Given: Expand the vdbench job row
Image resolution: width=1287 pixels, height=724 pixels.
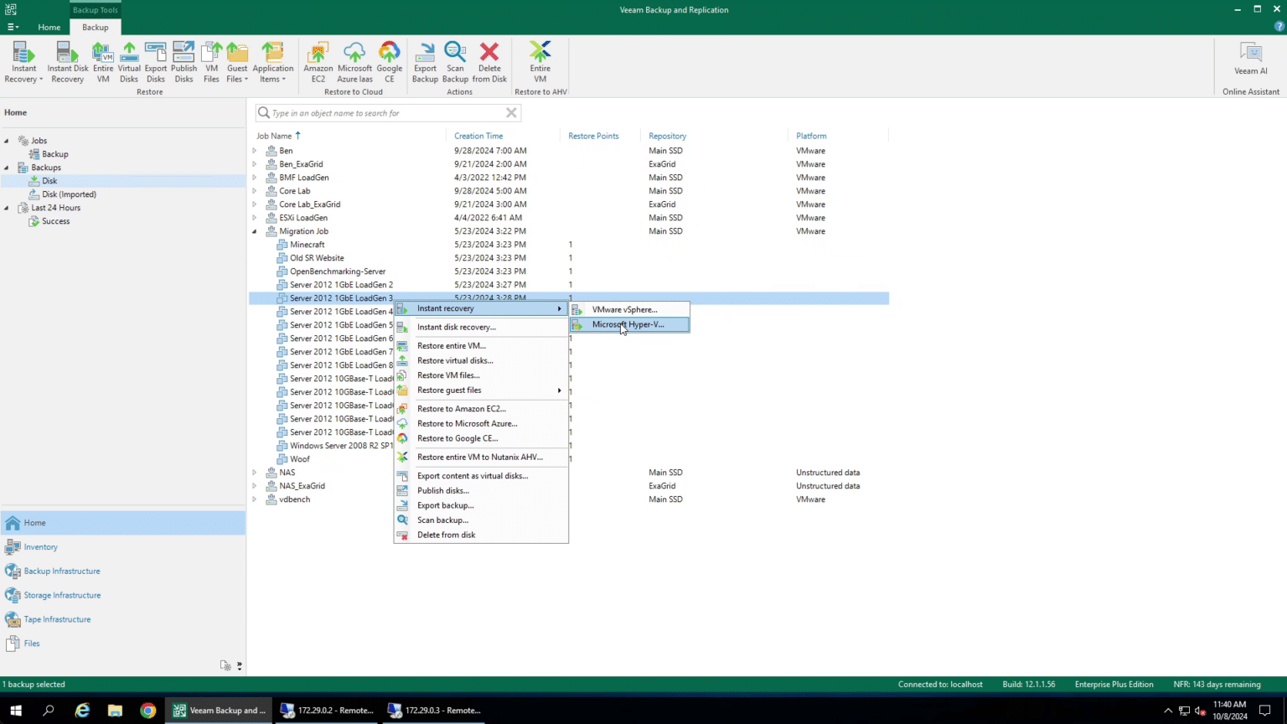Looking at the screenshot, I should coord(255,499).
